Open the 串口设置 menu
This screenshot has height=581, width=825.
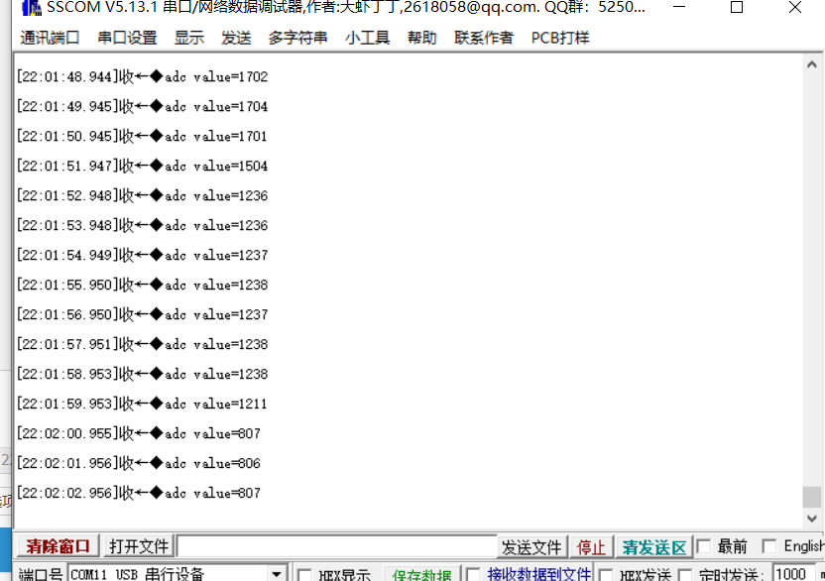[x=127, y=38]
